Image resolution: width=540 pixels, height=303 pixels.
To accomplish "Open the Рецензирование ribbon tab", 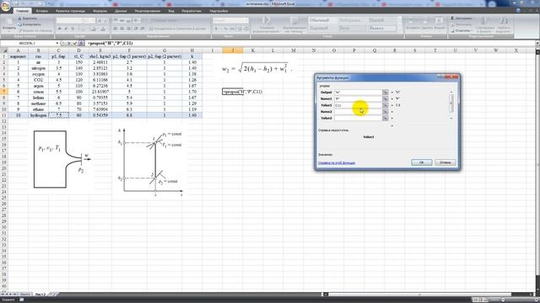I will [x=148, y=11].
